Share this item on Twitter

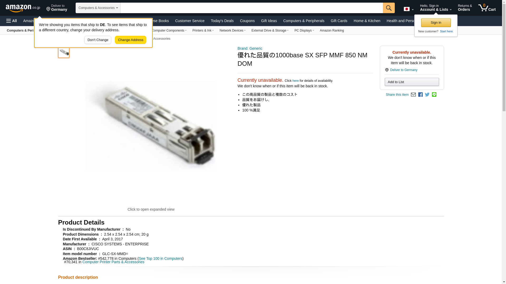[x=427, y=95]
